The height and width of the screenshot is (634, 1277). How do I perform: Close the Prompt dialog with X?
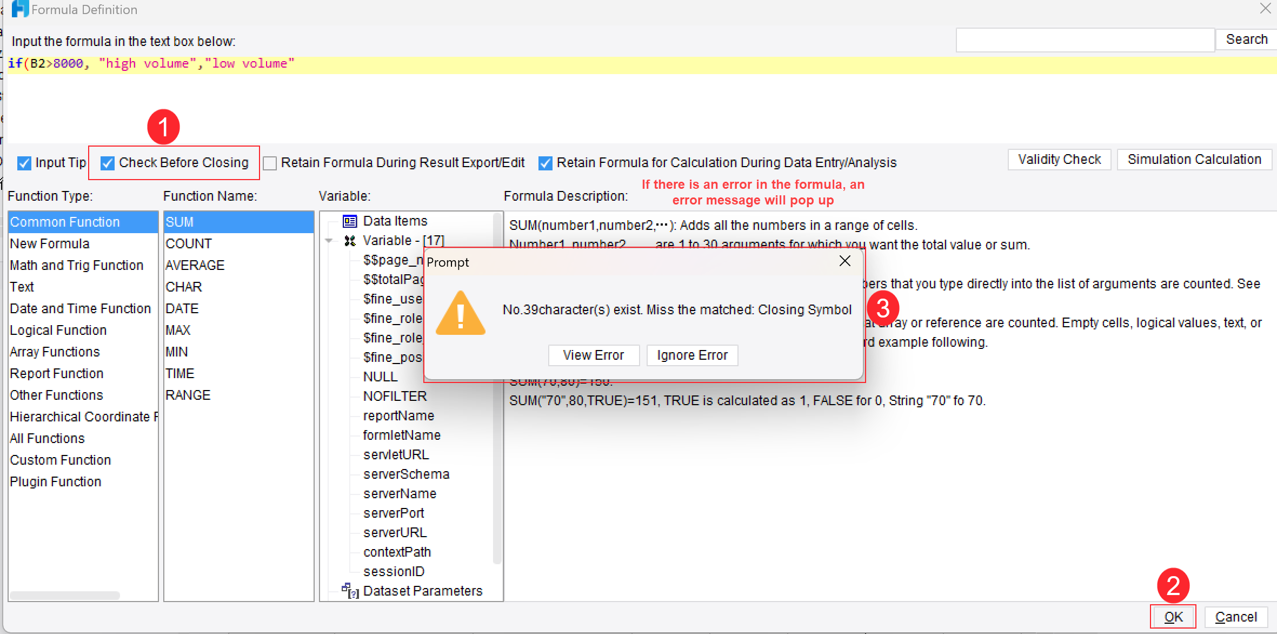844,261
